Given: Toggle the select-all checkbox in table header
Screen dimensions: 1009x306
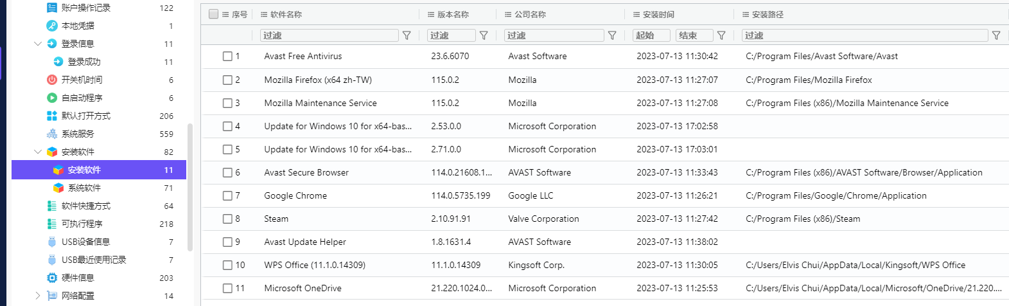Looking at the screenshot, I should click(214, 14).
